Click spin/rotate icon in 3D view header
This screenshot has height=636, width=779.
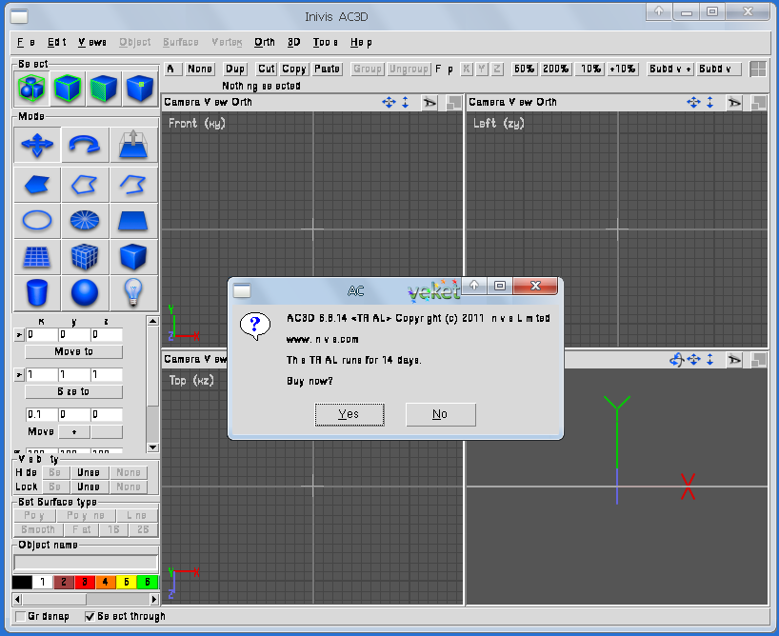point(677,359)
